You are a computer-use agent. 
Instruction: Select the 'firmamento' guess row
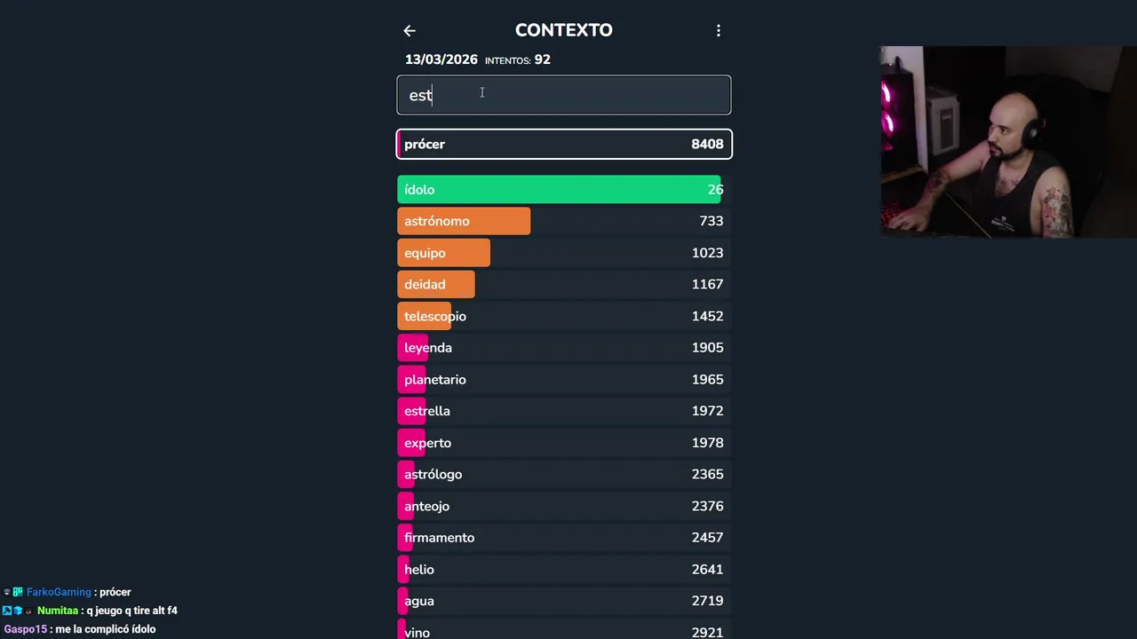pos(564,538)
